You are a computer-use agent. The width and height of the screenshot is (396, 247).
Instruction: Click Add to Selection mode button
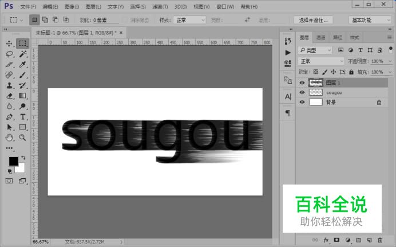[x=45, y=19]
